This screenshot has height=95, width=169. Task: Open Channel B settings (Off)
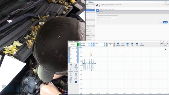[73, 53]
